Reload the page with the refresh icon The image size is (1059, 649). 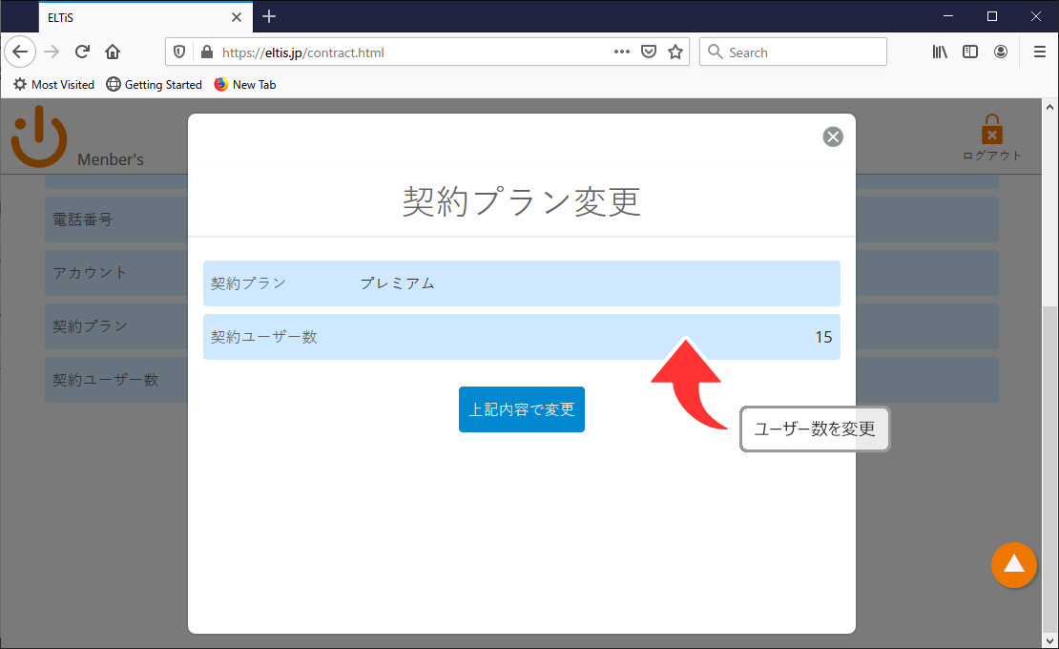point(82,52)
